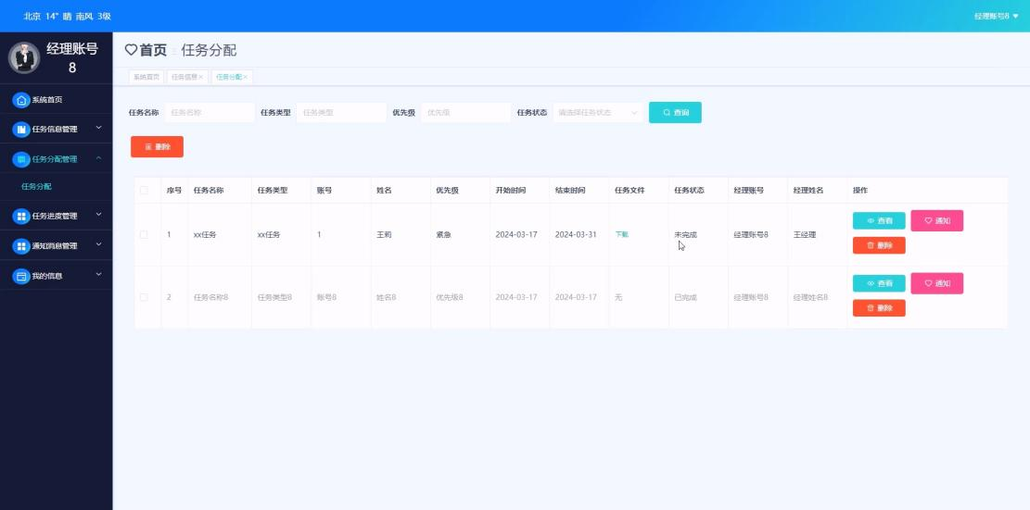Click the 下载 file link

[x=621, y=235]
